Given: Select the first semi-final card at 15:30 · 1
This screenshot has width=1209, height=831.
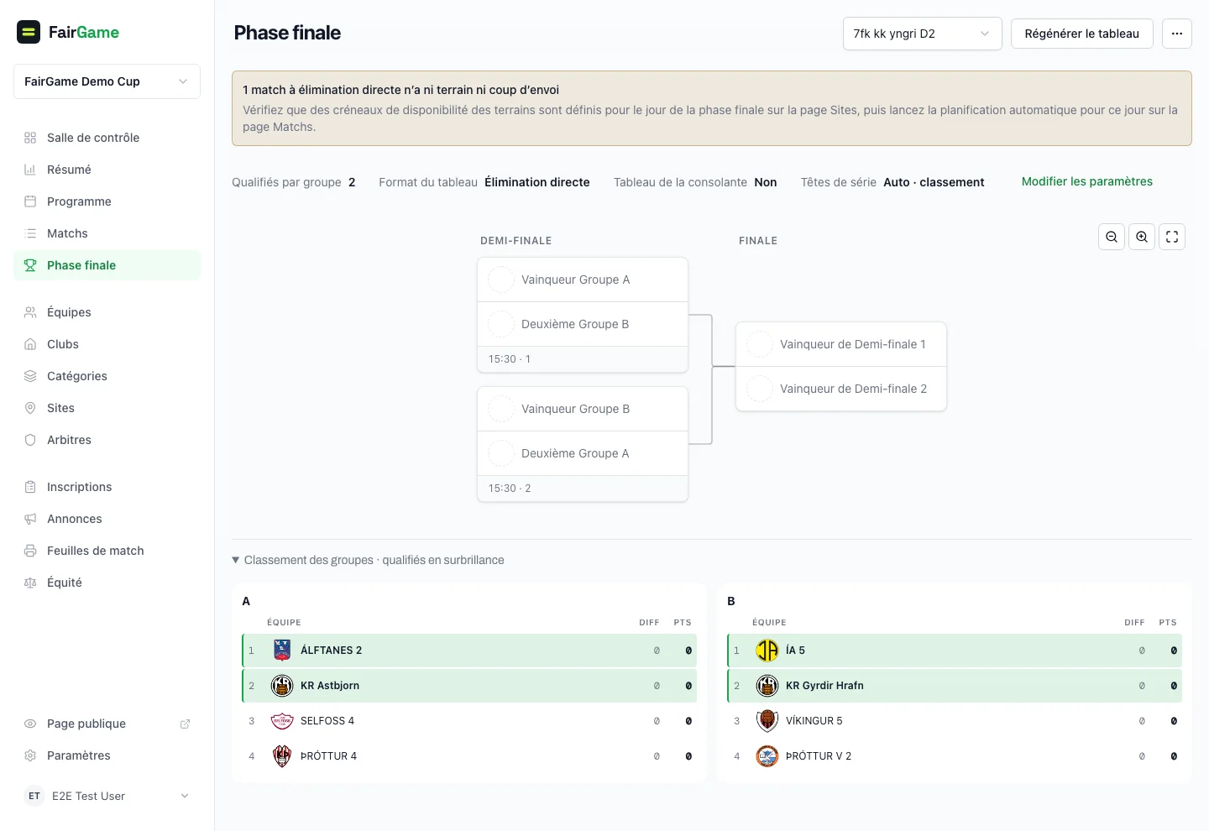Looking at the screenshot, I should click(583, 315).
